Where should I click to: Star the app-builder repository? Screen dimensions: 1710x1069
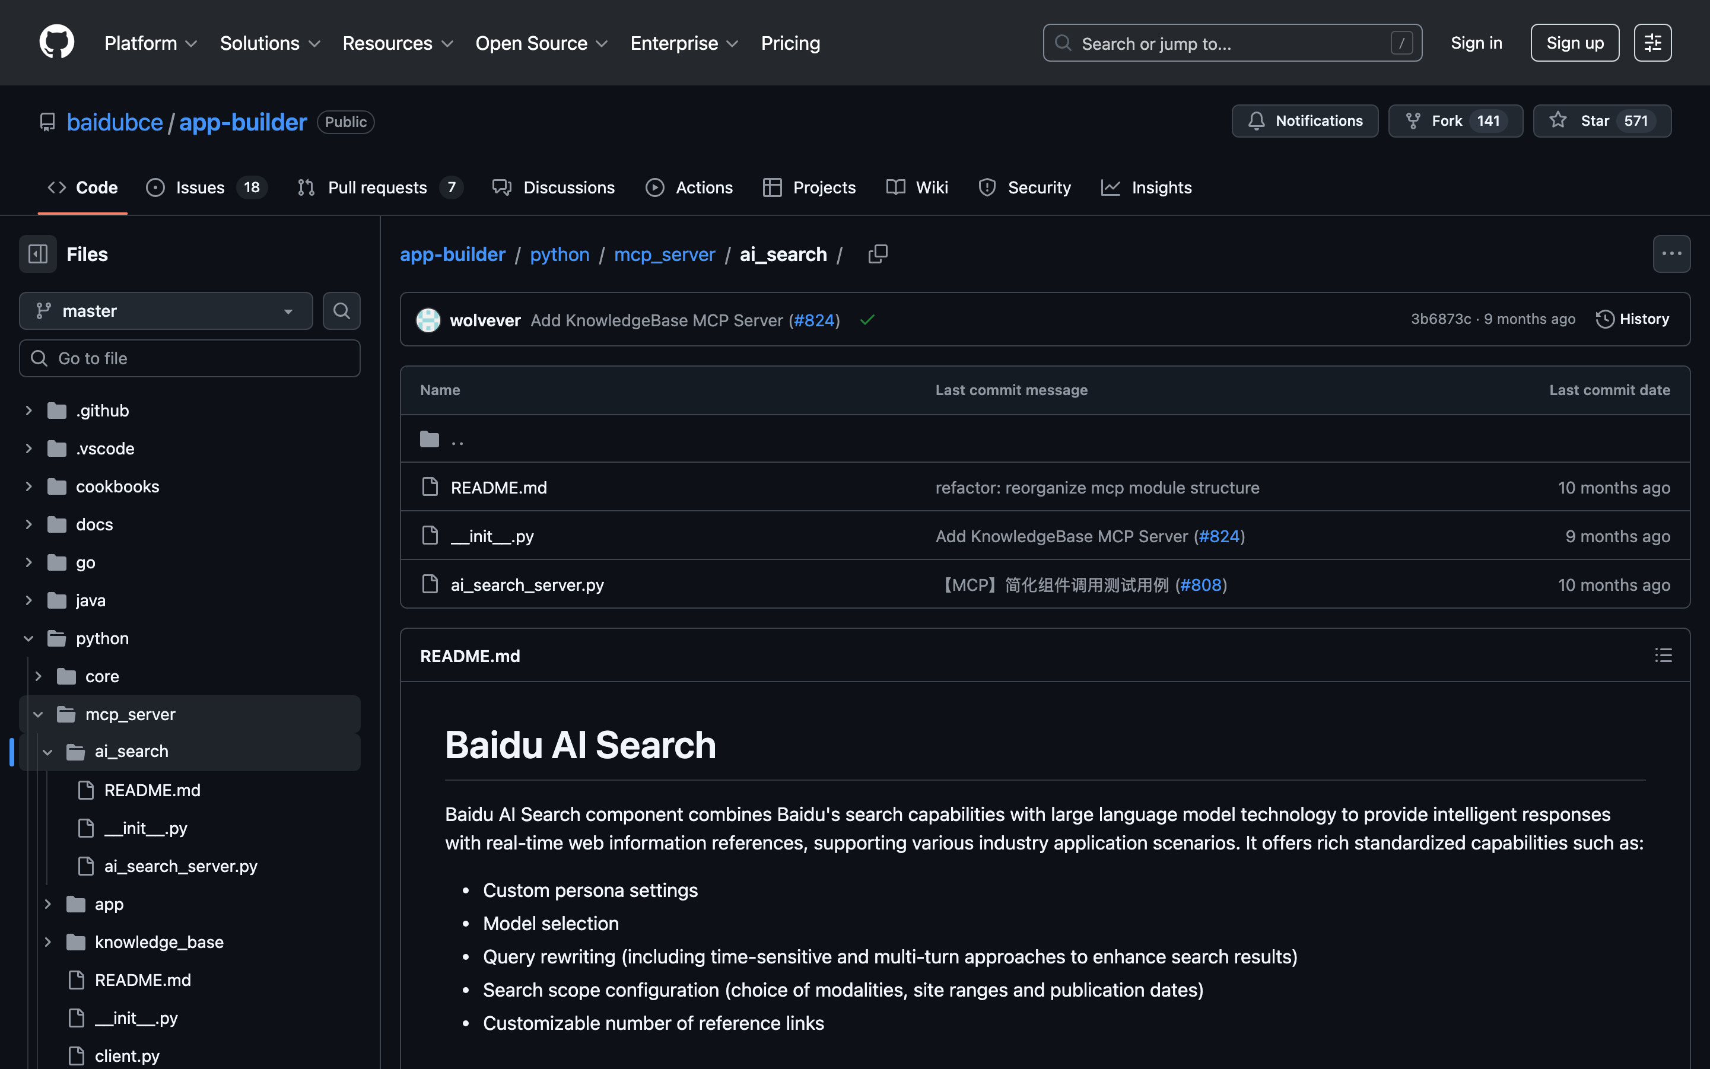click(x=1602, y=121)
